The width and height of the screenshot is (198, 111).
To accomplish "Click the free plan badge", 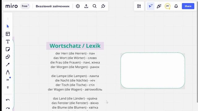I will tap(25, 6).
